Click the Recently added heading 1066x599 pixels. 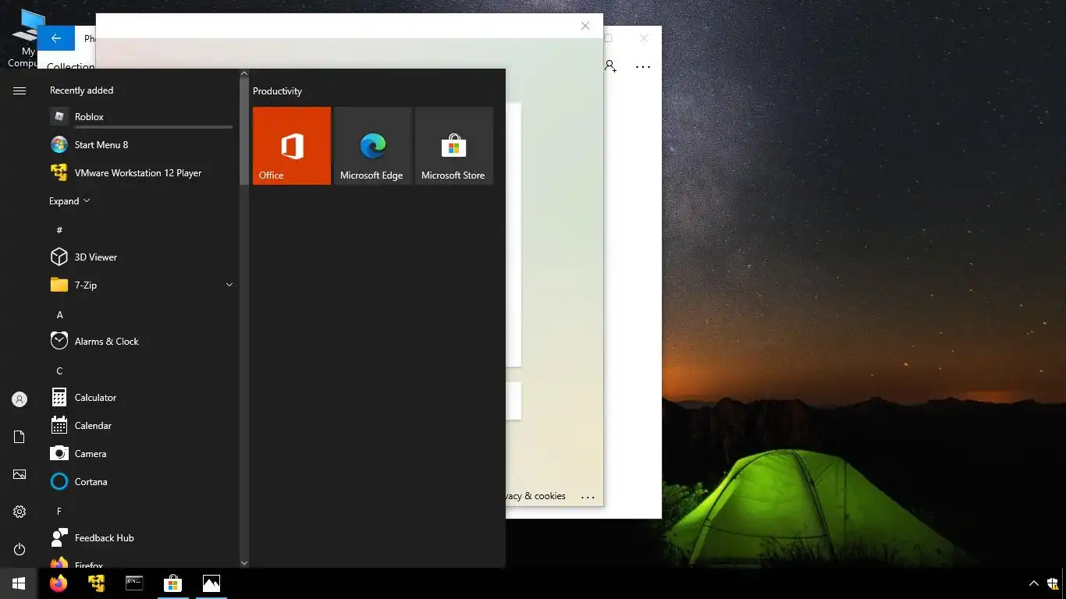pyautogui.click(x=81, y=90)
